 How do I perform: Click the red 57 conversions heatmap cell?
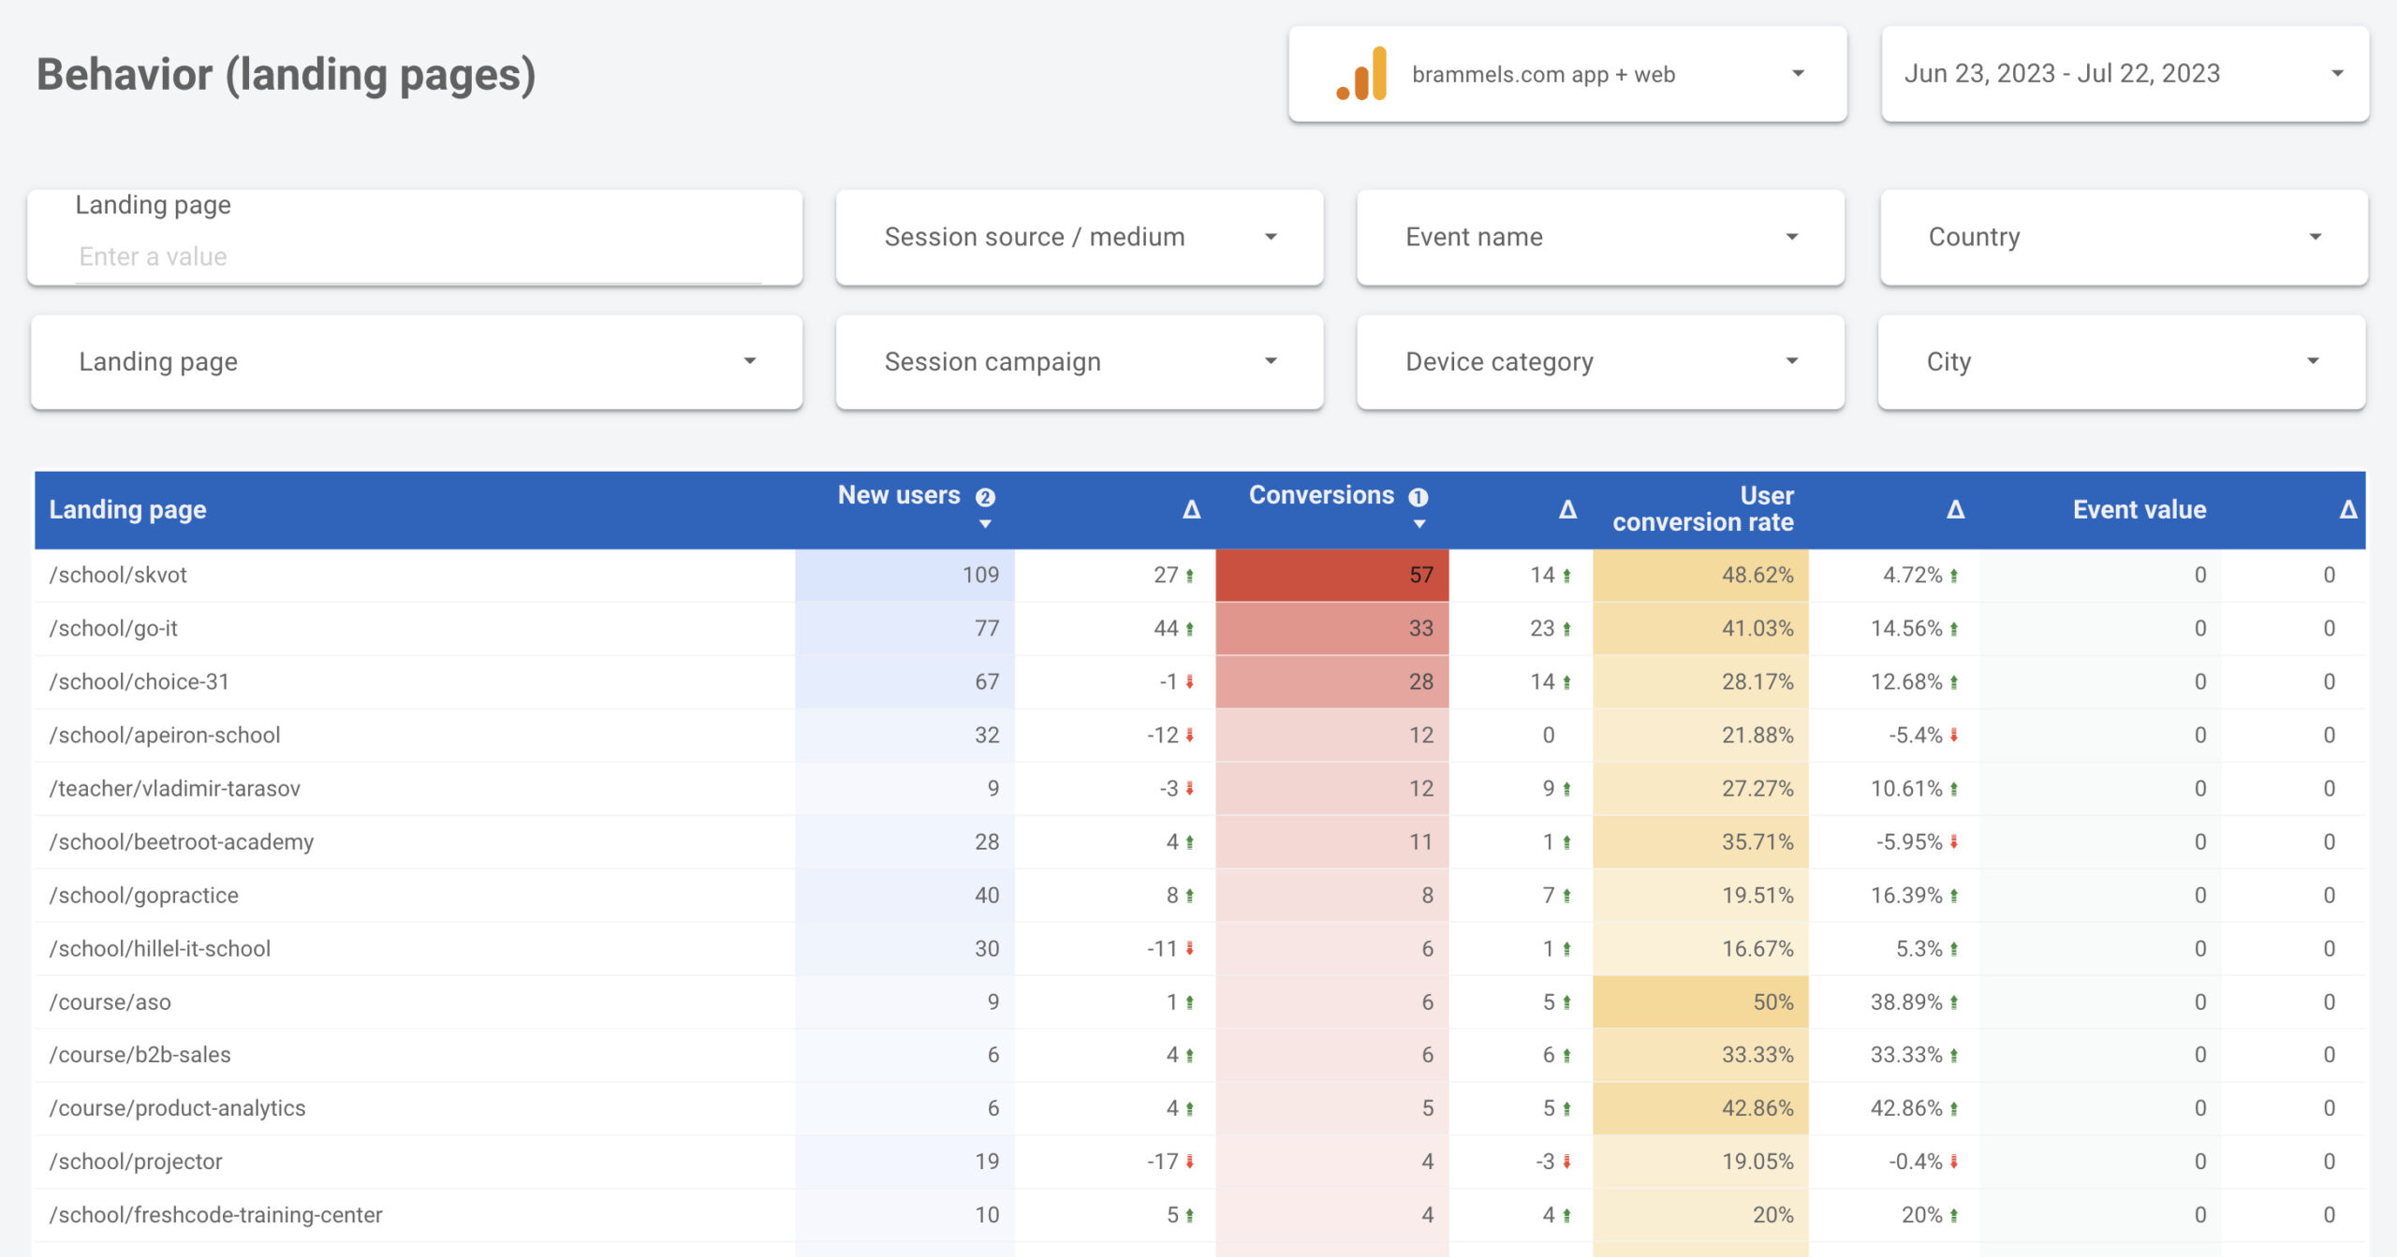pyautogui.click(x=1331, y=575)
